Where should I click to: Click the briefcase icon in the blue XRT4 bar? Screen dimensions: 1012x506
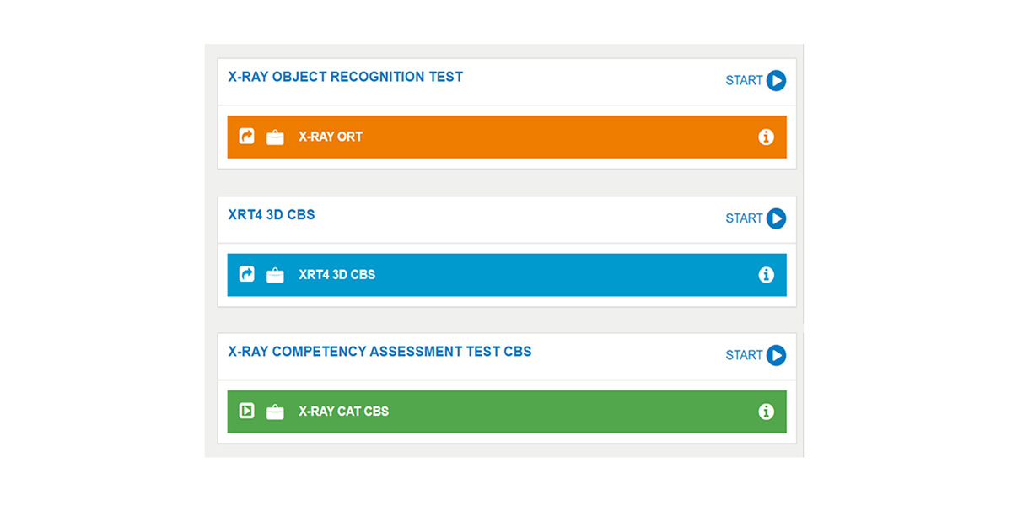(275, 275)
